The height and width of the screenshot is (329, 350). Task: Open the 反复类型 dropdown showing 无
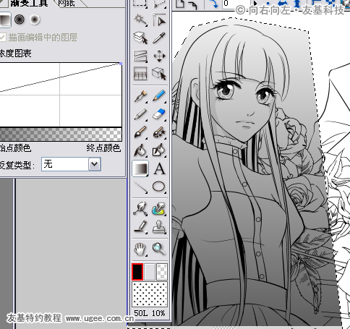[71, 164]
